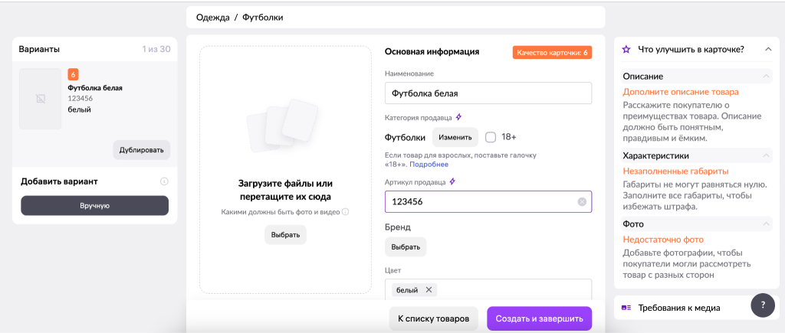This screenshot has width=785, height=333.
Task: Click the variant article 123456 text
Action: point(80,99)
